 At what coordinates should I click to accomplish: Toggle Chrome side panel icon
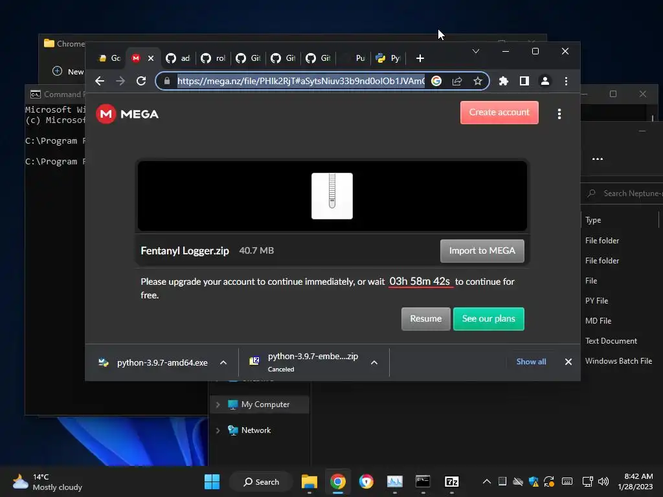[x=524, y=81]
